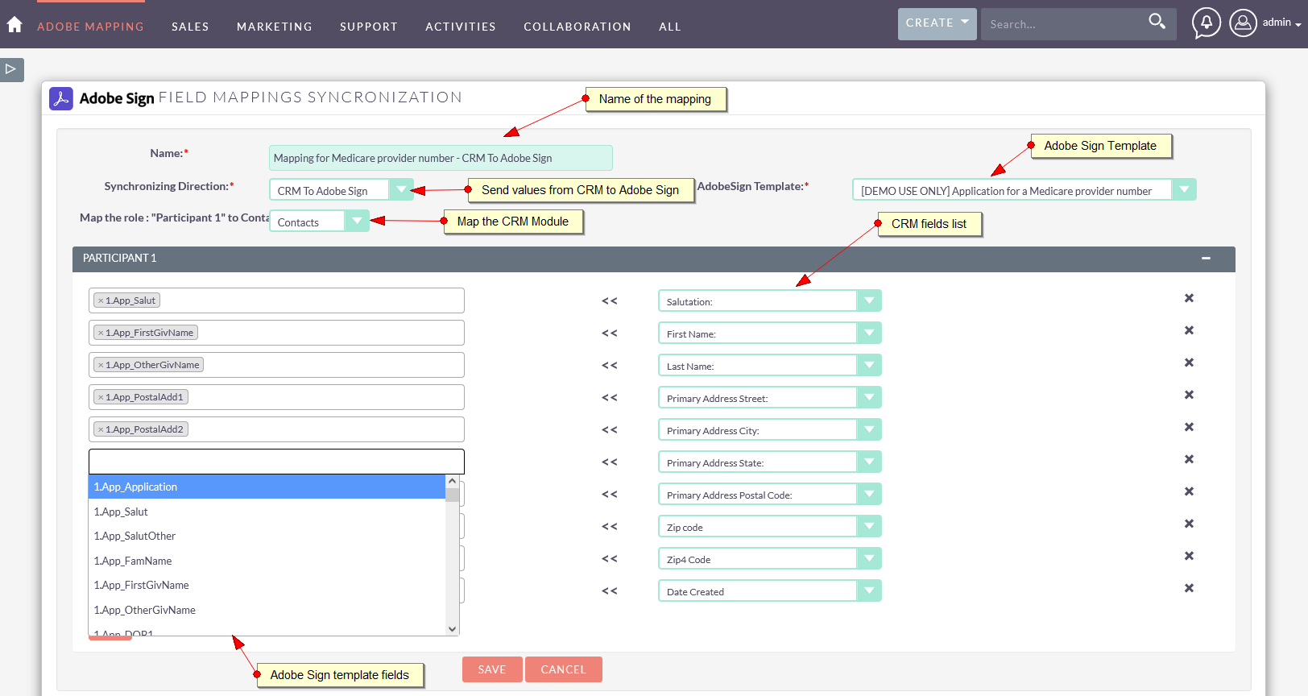Click the Adobe Sign logo icon

(61, 98)
